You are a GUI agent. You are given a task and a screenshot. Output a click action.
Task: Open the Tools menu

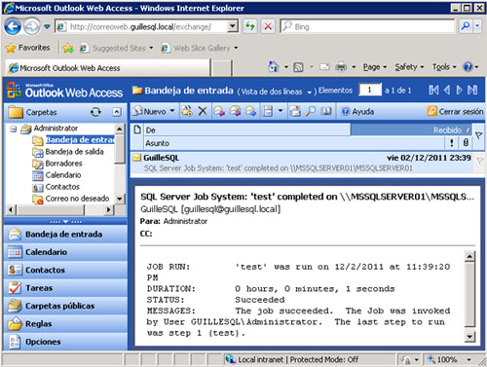point(444,67)
